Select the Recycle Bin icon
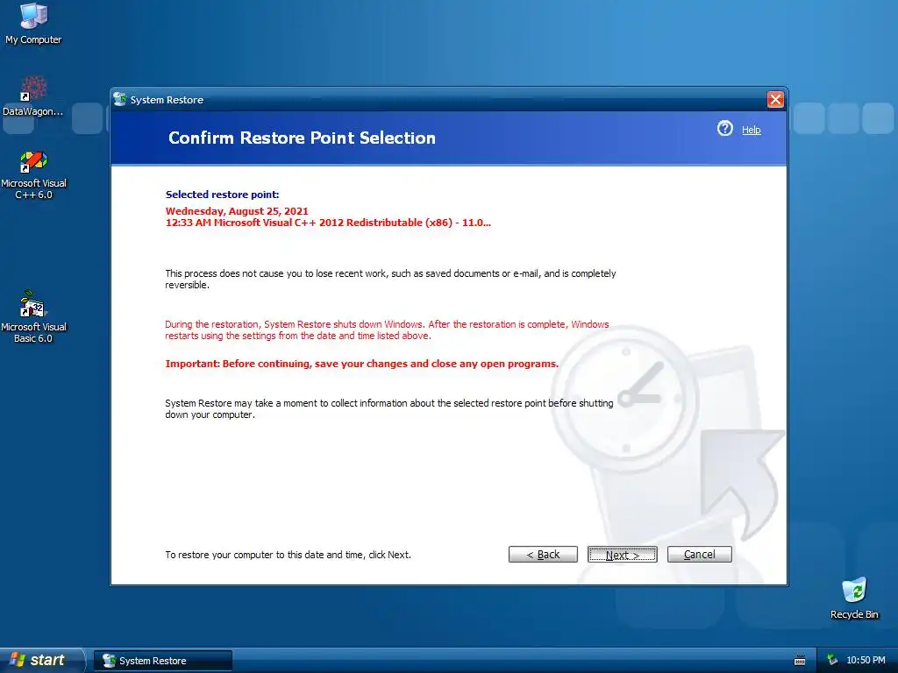This screenshot has height=673, width=898. 854,599
